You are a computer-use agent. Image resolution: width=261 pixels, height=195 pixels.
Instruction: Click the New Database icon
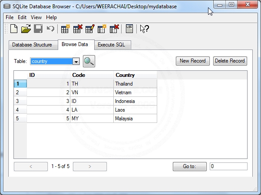(14, 29)
